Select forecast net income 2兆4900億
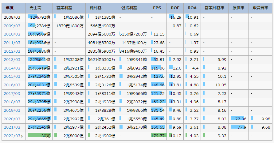 (x=105, y=136)
